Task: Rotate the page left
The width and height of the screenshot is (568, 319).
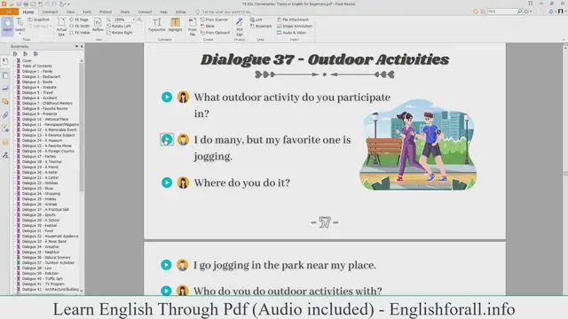Action: pyautogui.click(x=119, y=26)
